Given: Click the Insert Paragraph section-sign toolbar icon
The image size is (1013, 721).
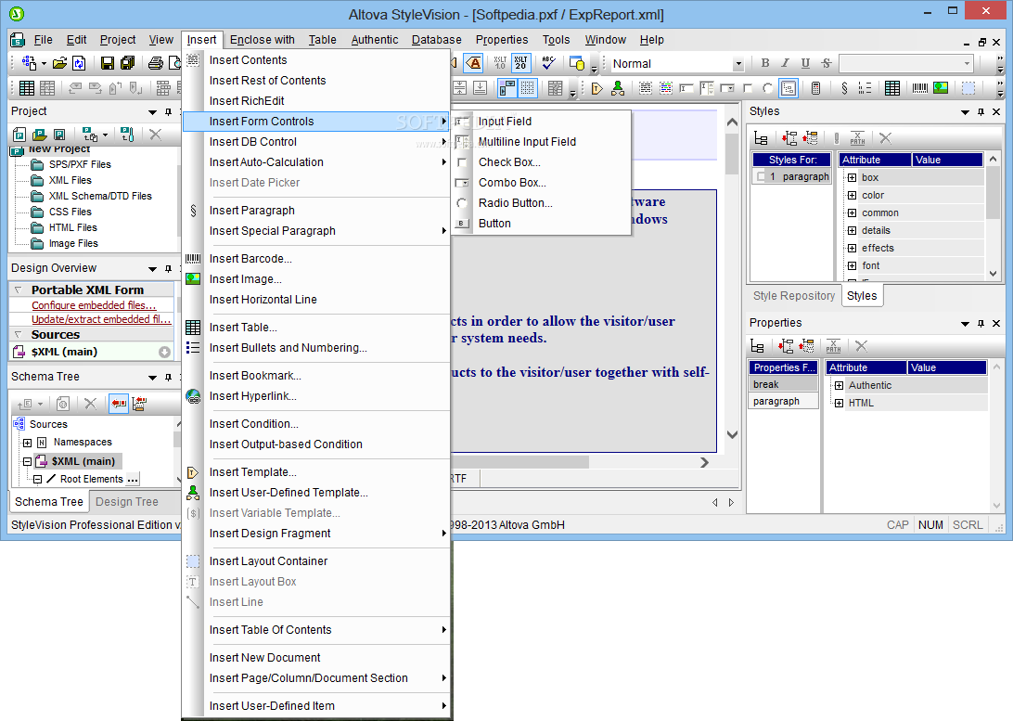Looking at the screenshot, I should (x=844, y=88).
